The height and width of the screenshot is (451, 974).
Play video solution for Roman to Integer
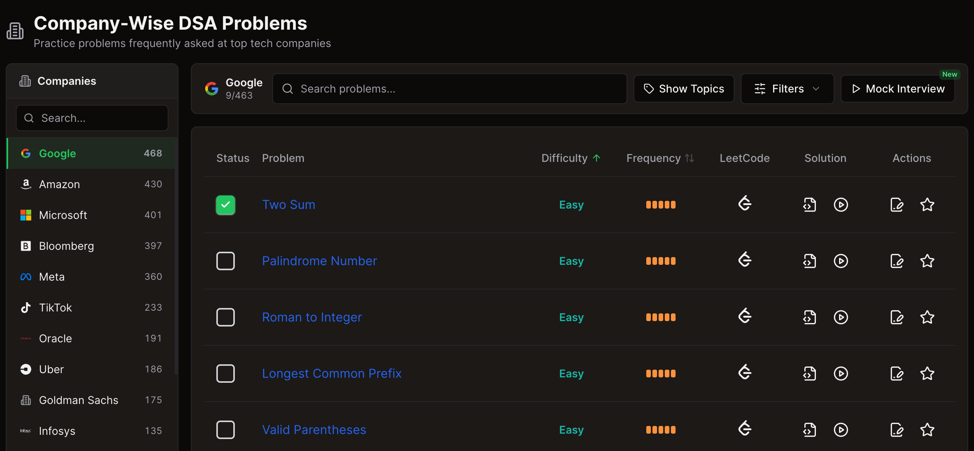pyautogui.click(x=841, y=317)
